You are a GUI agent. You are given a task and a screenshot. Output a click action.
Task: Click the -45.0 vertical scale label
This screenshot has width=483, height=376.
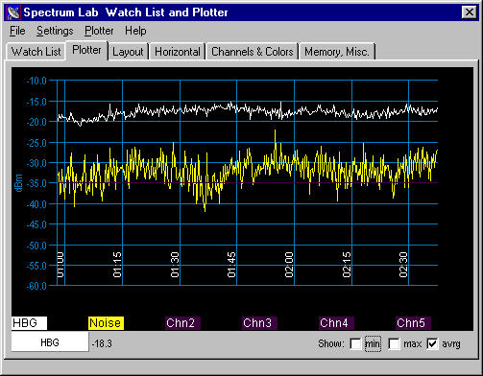[36, 224]
